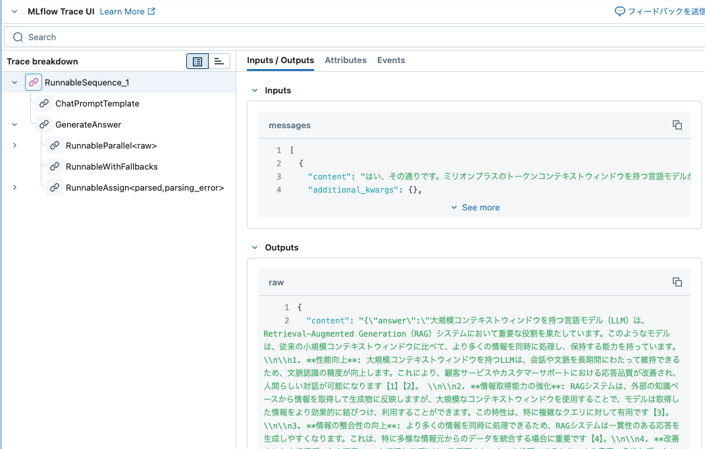
Task: Select the ChatPromptTemplate span
Action: coord(97,104)
